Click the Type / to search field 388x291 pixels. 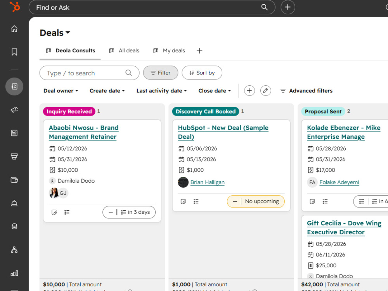89,73
